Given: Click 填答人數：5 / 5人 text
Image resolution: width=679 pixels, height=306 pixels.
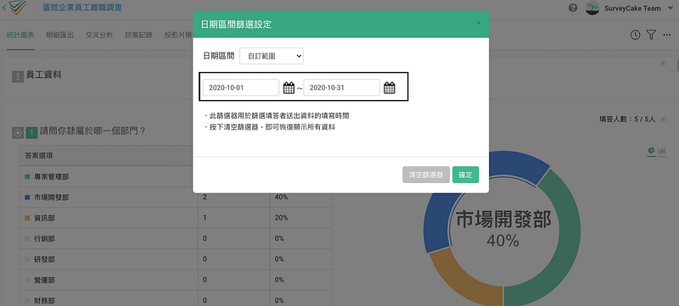Looking at the screenshot, I should click(x=627, y=120).
